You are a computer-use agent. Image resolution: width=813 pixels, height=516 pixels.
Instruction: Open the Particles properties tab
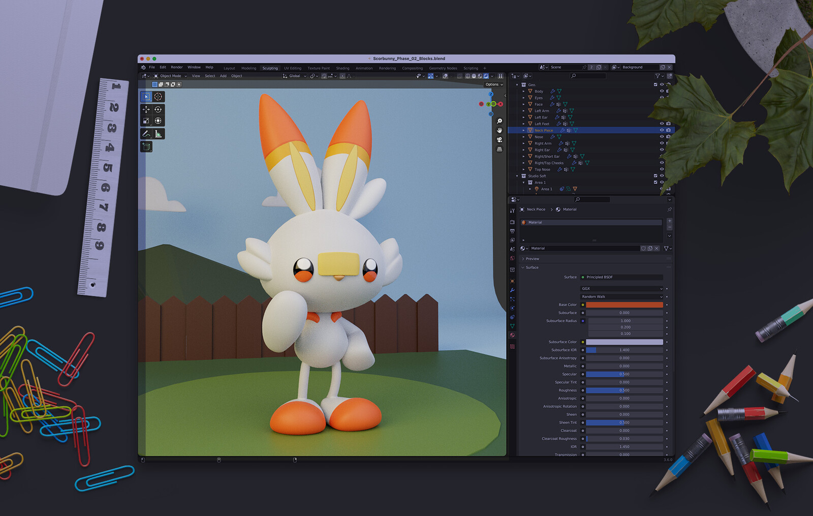(512, 299)
